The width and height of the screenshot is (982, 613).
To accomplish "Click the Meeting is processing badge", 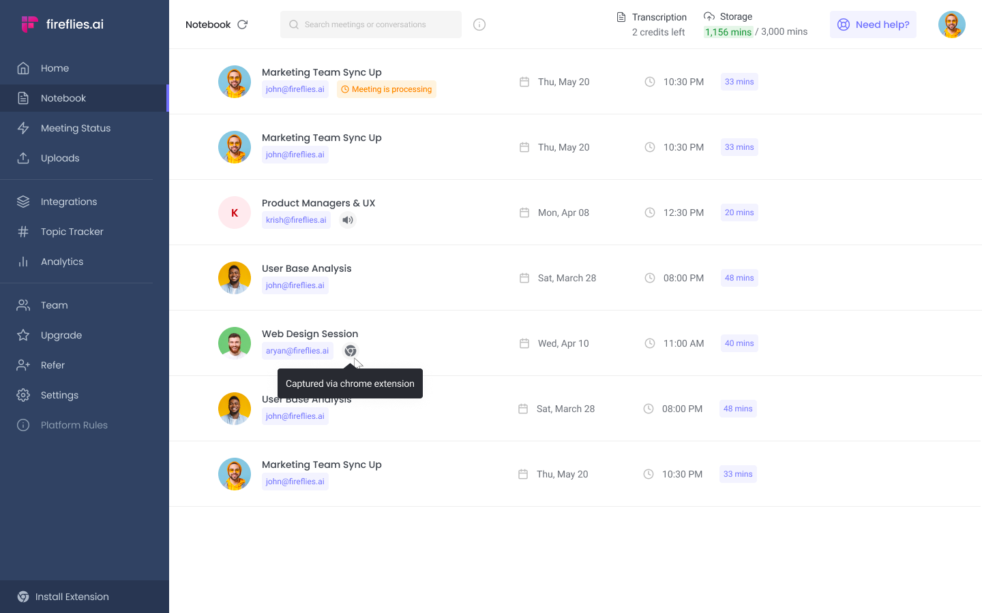I will click(x=386, y=89).
